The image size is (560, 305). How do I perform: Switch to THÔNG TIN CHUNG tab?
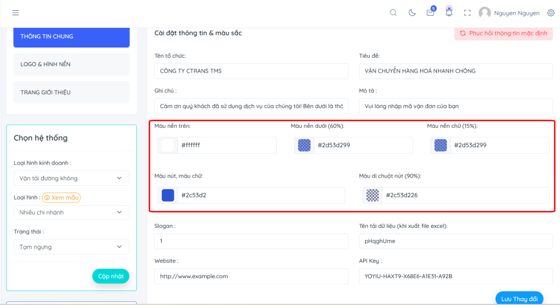[71, 37]
